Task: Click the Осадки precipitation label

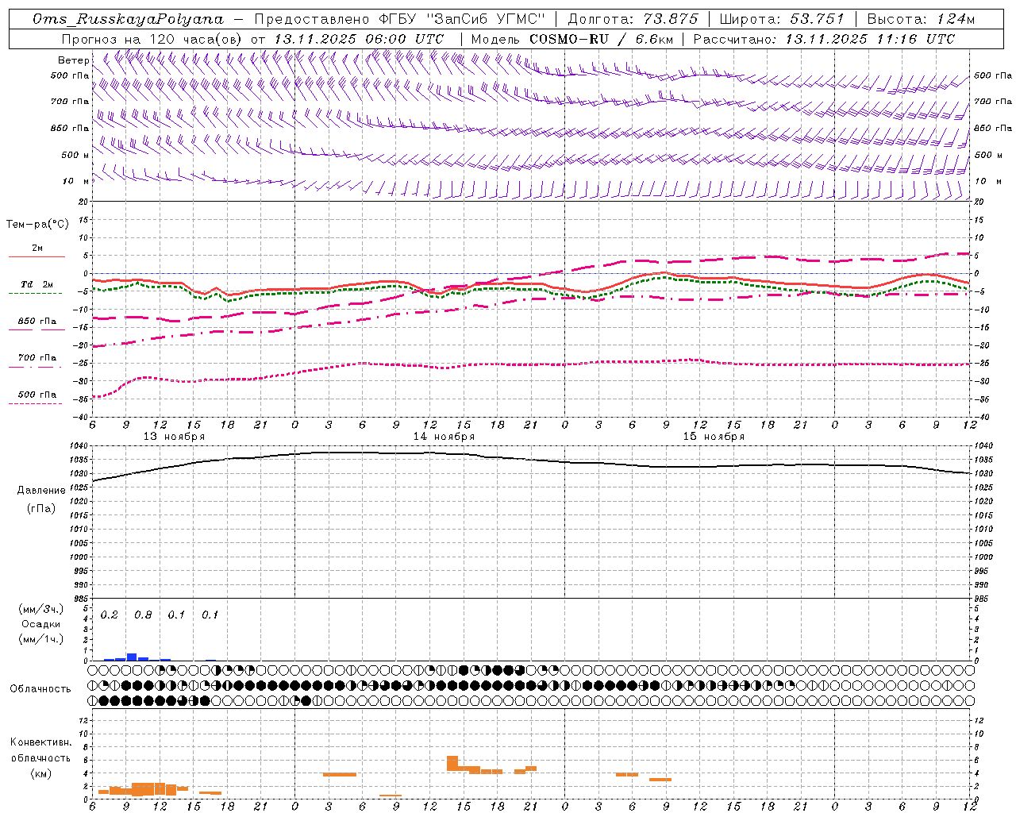Action: click(40, 624)
